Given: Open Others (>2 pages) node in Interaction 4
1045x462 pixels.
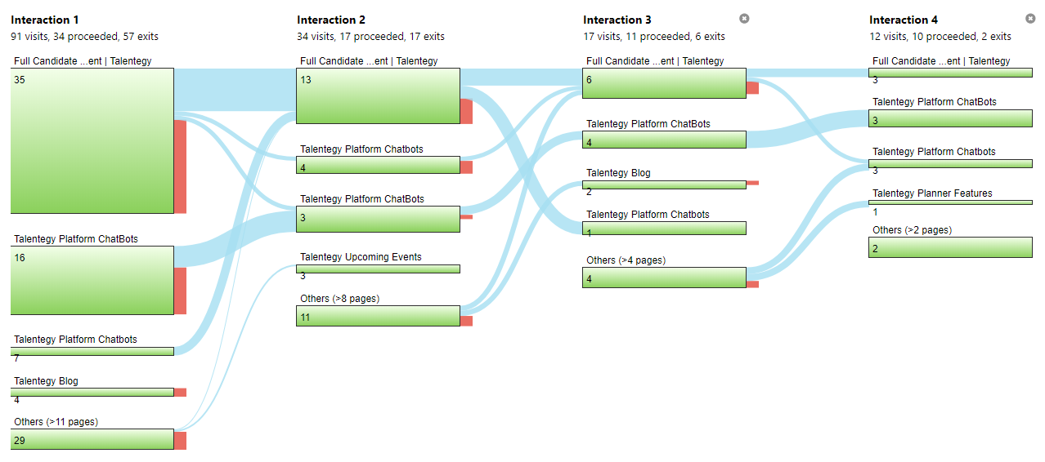Looking at the screenshot, I should (x=950, y=247).
